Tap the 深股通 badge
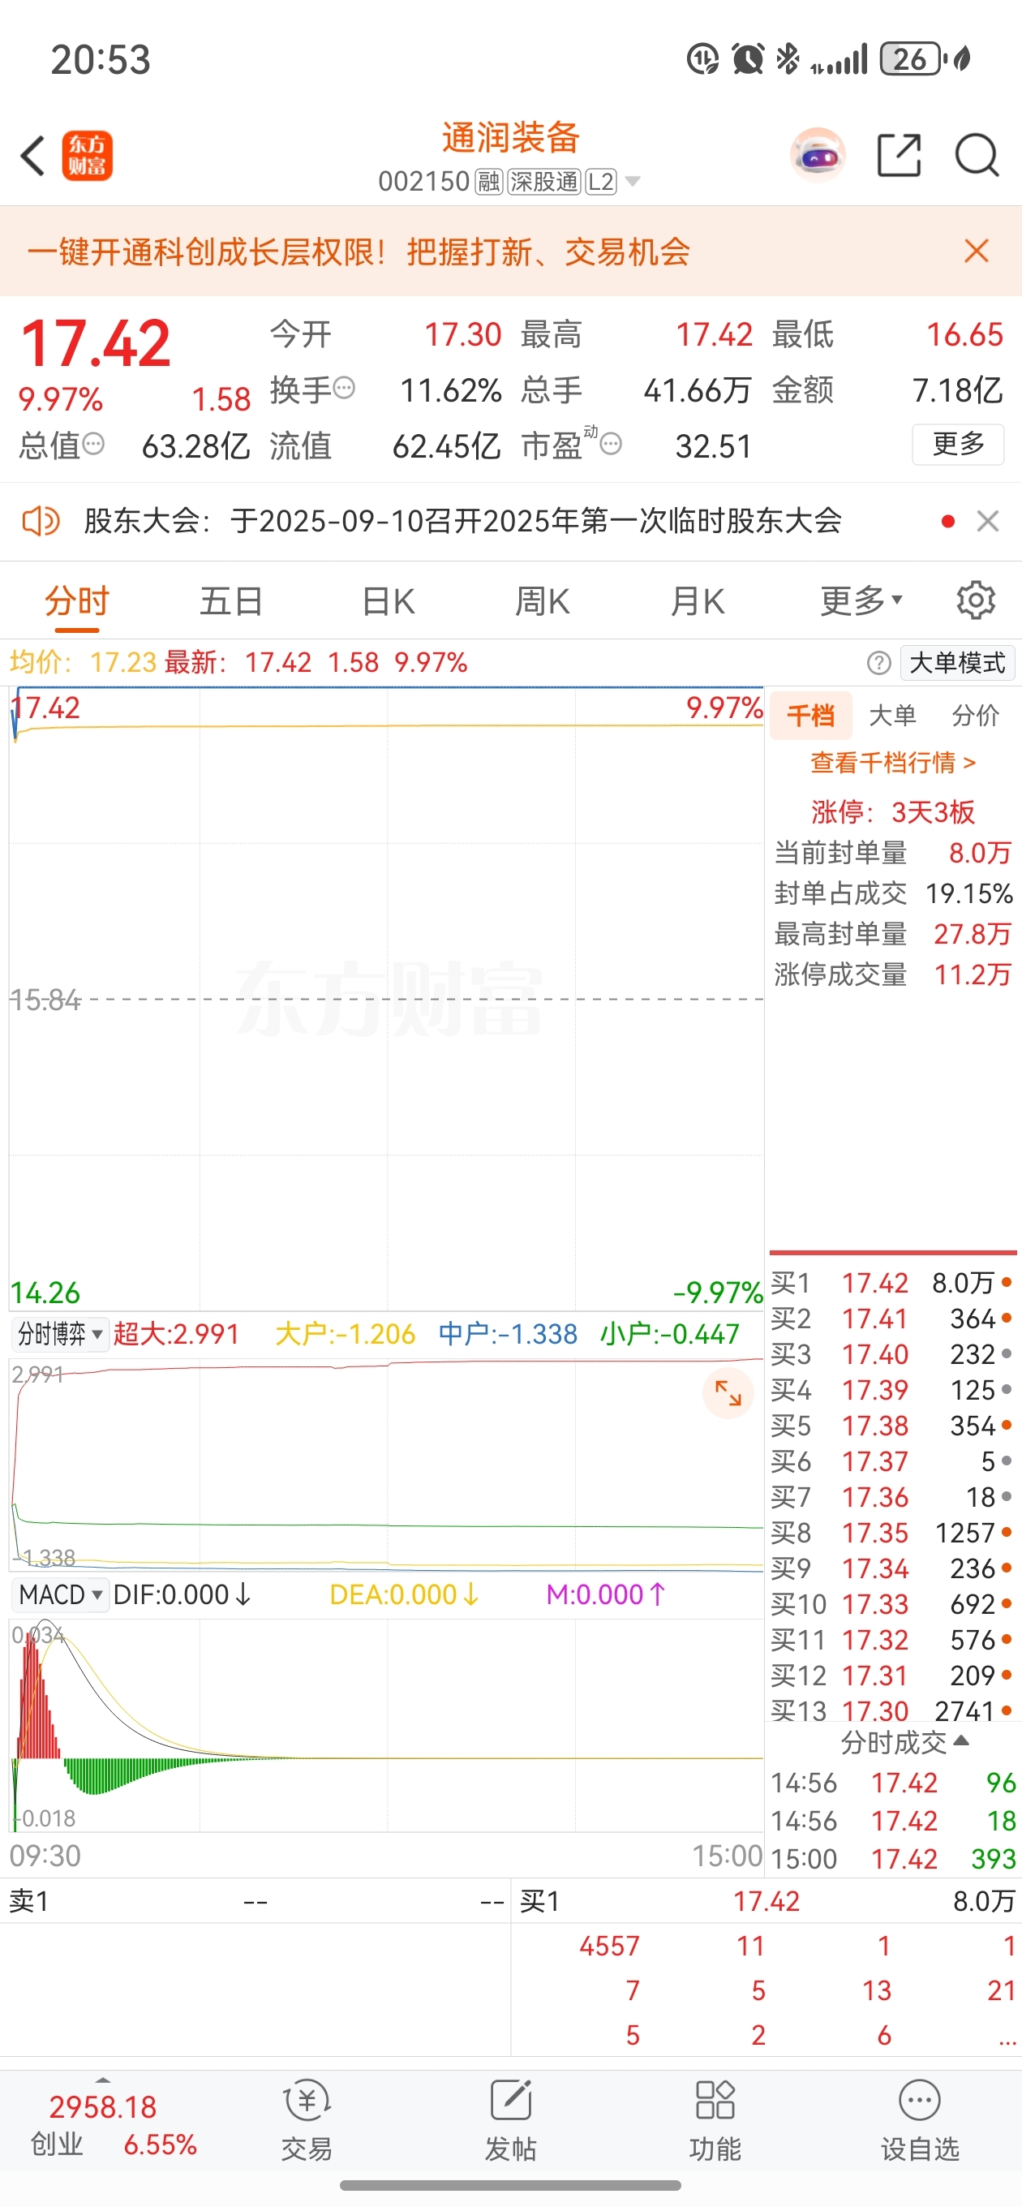Image resolution: width=1022 pixels, height=2207 pixels. (x=545, y=182)
